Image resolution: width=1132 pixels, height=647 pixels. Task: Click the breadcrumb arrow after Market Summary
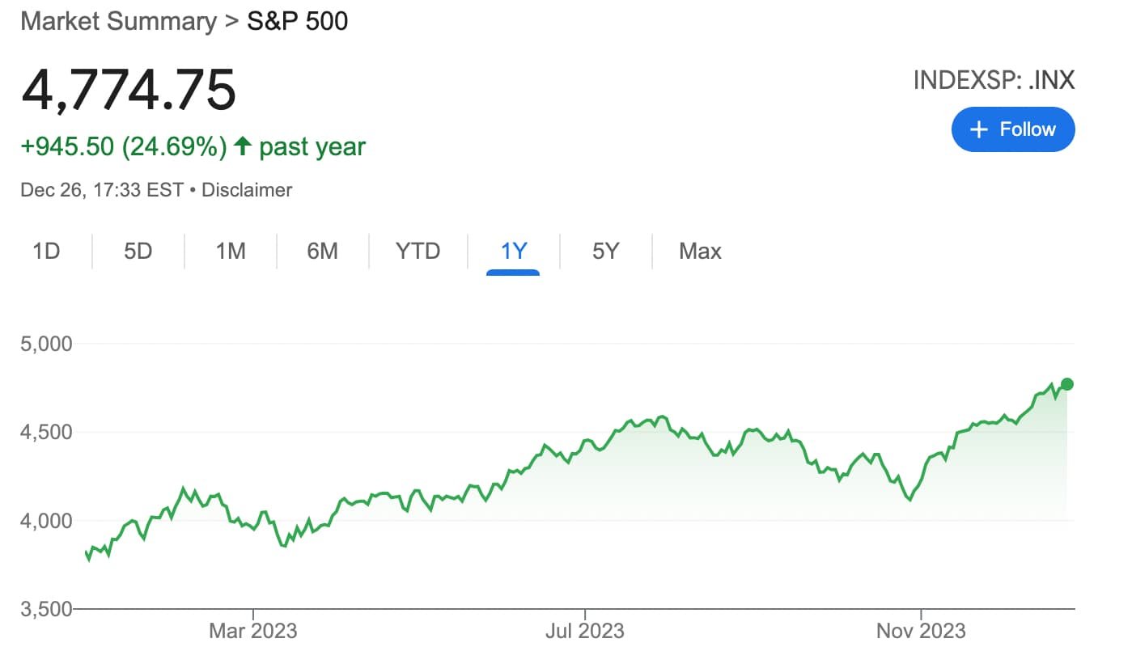232,22
